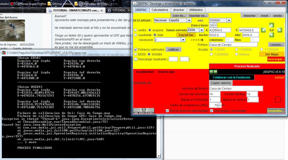Screen dimensions: 288x160
Task: Switch to the Utilidades tab
Action: pos(196,10)
